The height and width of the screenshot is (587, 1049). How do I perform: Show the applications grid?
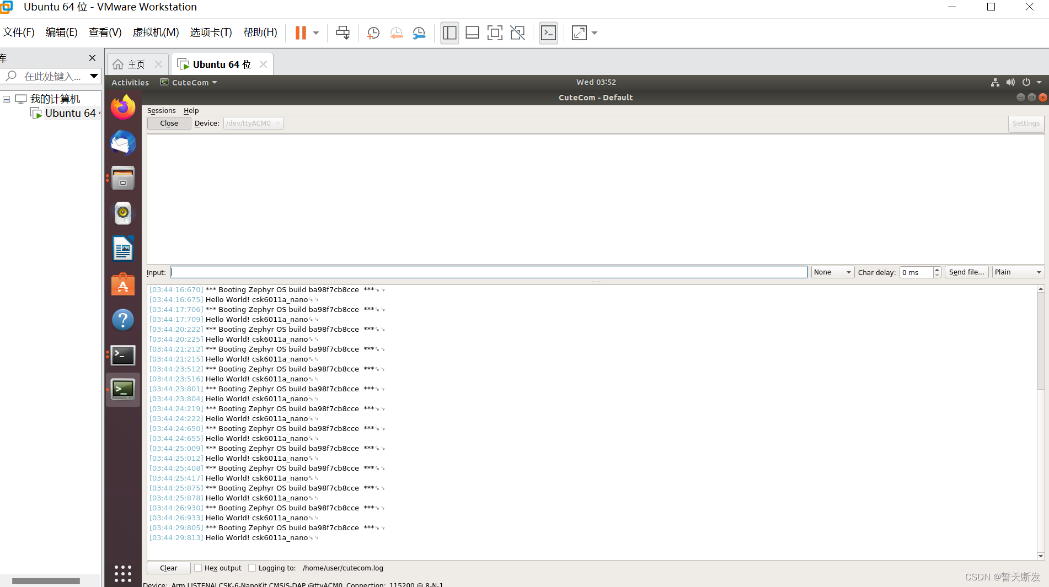point(123,573)
